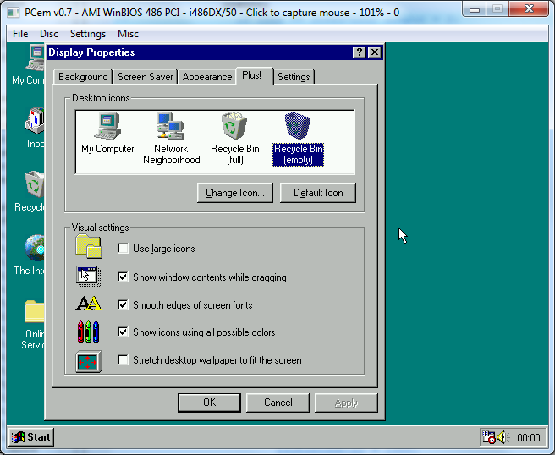Click the Change Icon... button
The width and height of the screenshot is (555, 455).
coord(235,193)
